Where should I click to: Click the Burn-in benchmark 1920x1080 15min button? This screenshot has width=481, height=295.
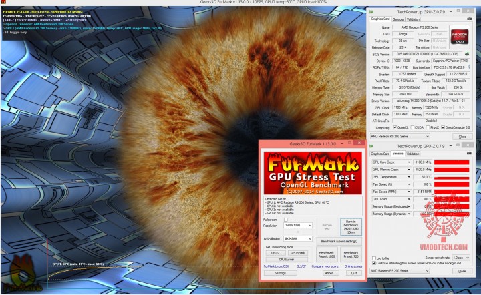[x=351, y=227]
